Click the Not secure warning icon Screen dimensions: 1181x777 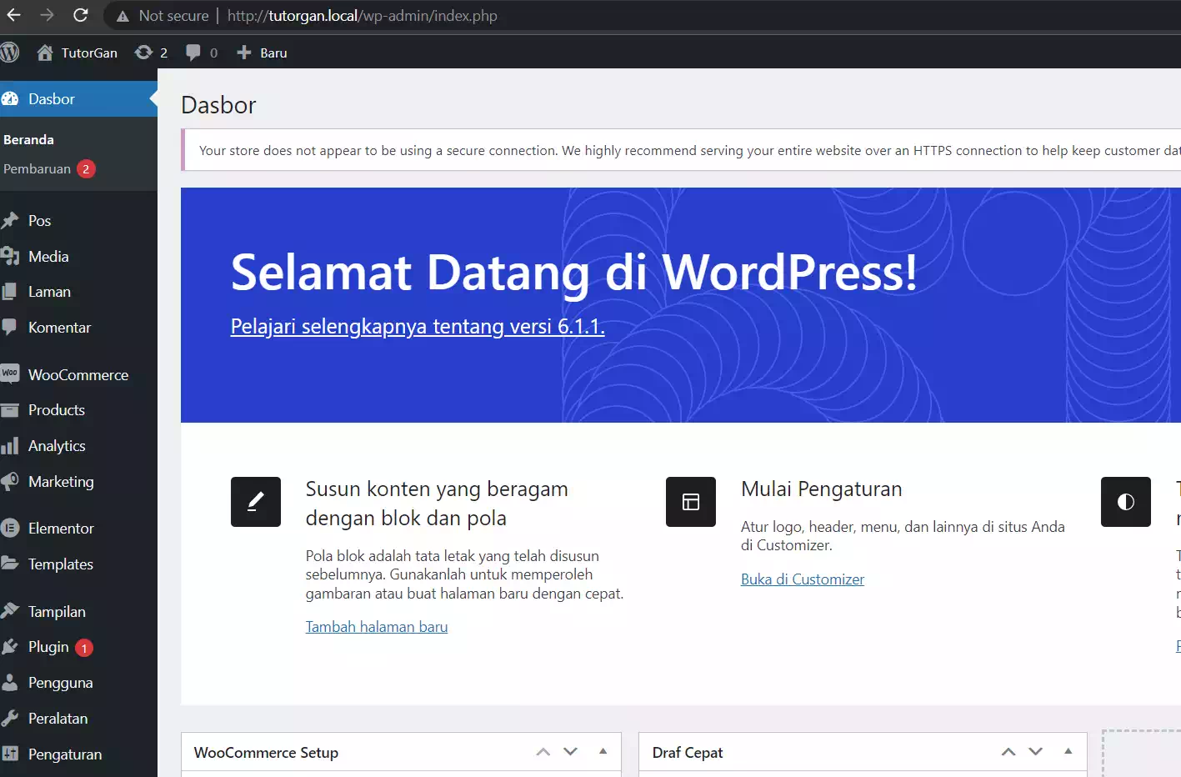123,16
